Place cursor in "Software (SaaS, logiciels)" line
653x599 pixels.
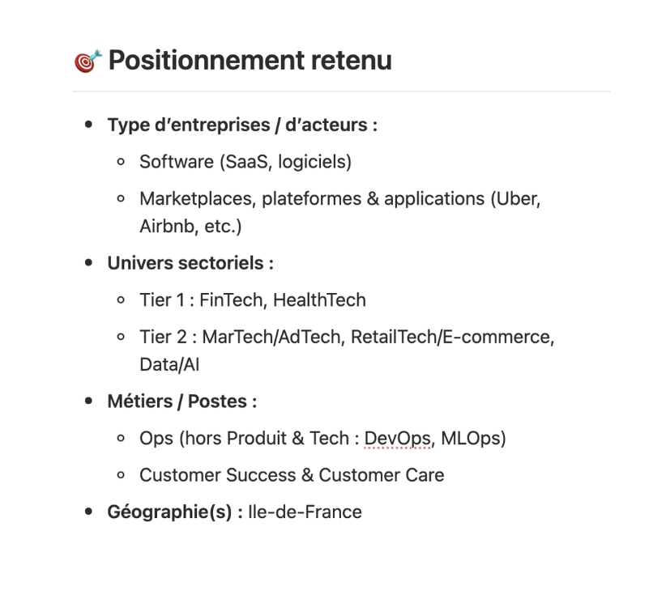(245, 162)
